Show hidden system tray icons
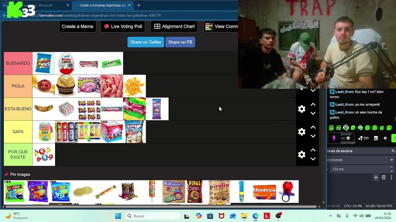Image resolution: width=396 pixels, height=222 pixels. [x=330, y=216]
